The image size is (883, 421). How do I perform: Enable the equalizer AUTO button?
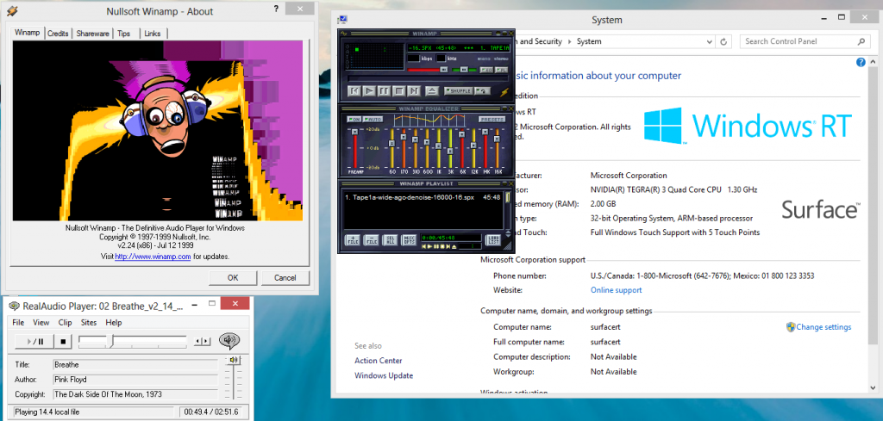374,119
